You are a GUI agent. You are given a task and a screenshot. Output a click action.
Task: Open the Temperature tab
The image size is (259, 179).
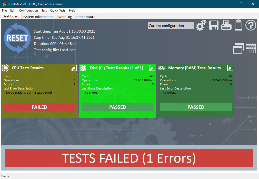(x=85, y=17)
